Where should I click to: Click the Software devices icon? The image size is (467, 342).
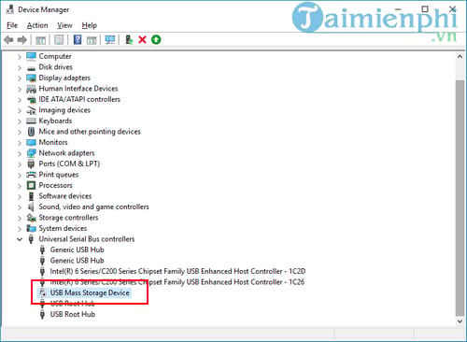(31, 196)
